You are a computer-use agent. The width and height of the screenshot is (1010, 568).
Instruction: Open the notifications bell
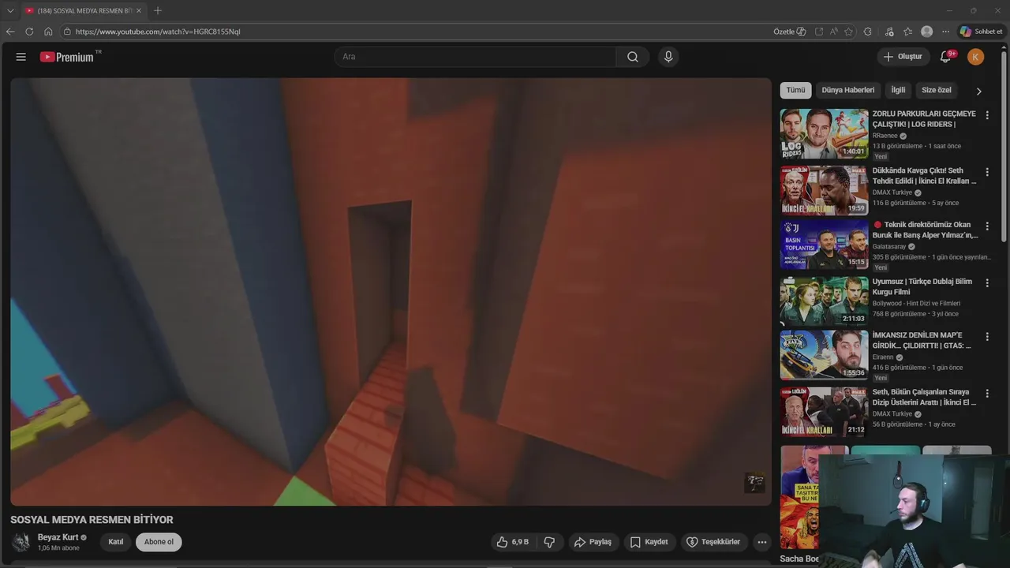click(945, 57)
